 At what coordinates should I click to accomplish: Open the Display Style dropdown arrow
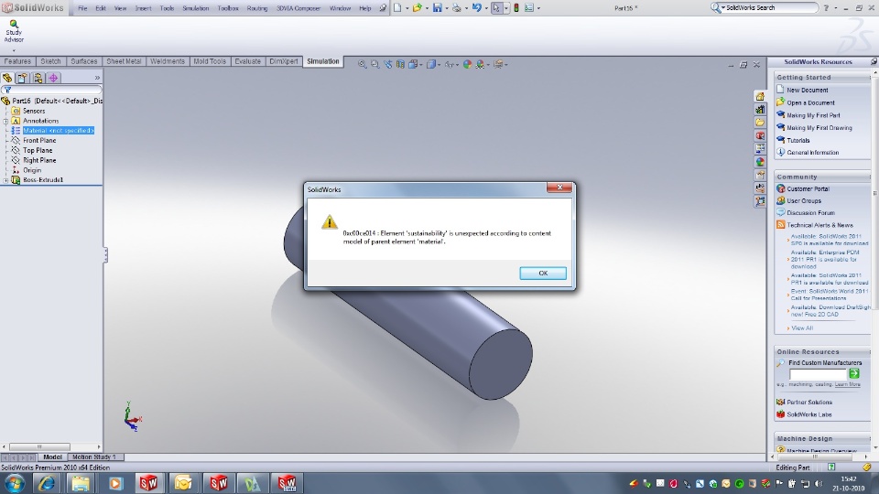(x=439, y=65)
